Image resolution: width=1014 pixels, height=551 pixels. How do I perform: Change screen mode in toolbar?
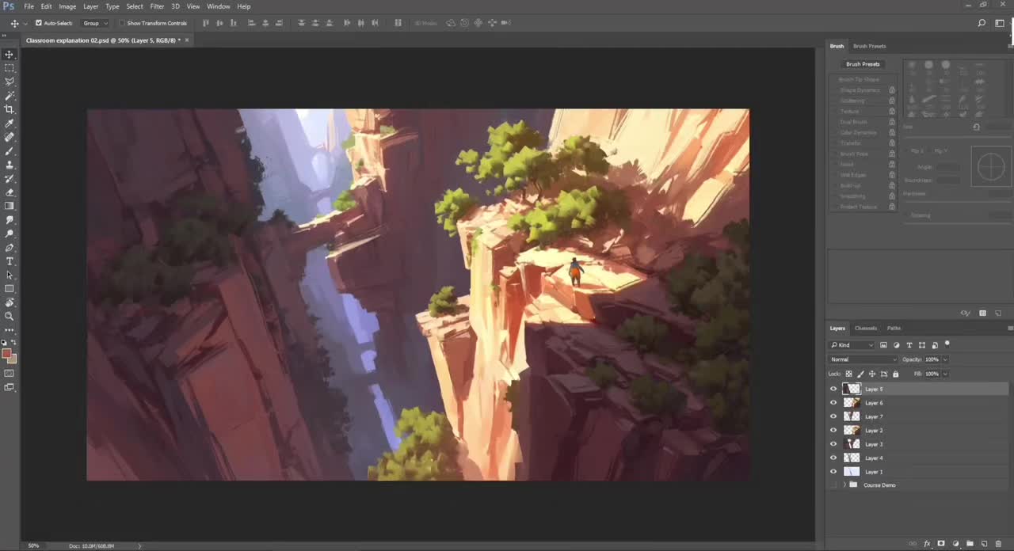coord(10,387)
